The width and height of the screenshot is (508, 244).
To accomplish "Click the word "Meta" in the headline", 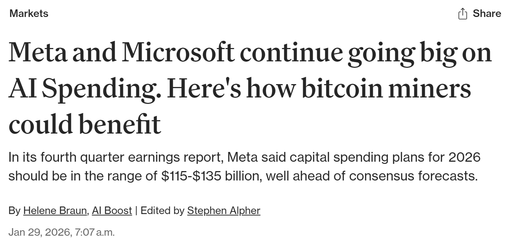I will point(38,52).
